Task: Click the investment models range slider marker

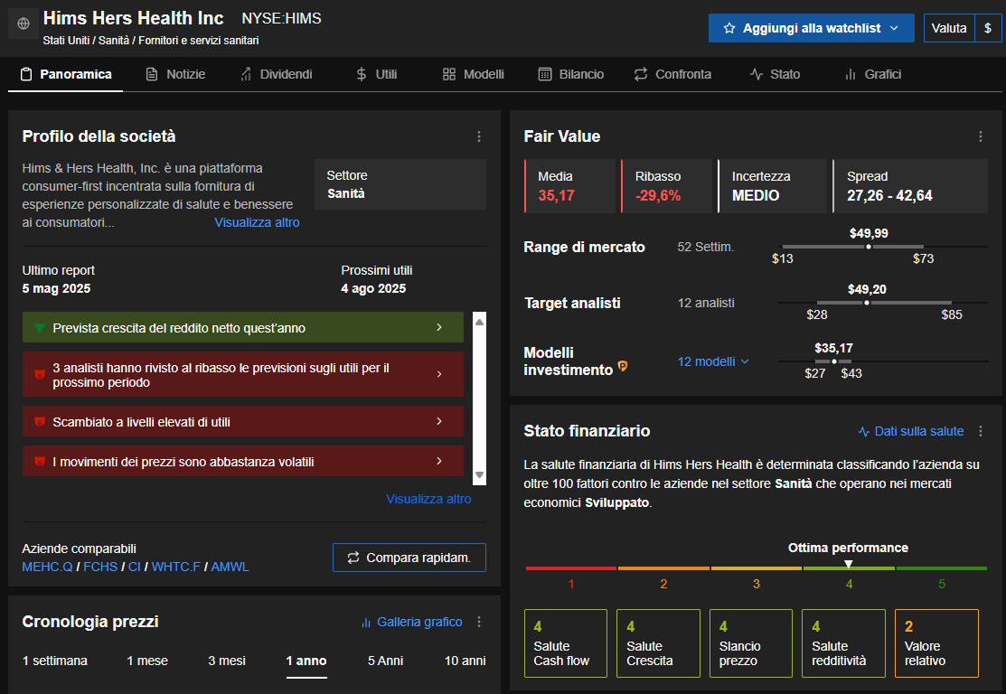Action: coord(834,361)
